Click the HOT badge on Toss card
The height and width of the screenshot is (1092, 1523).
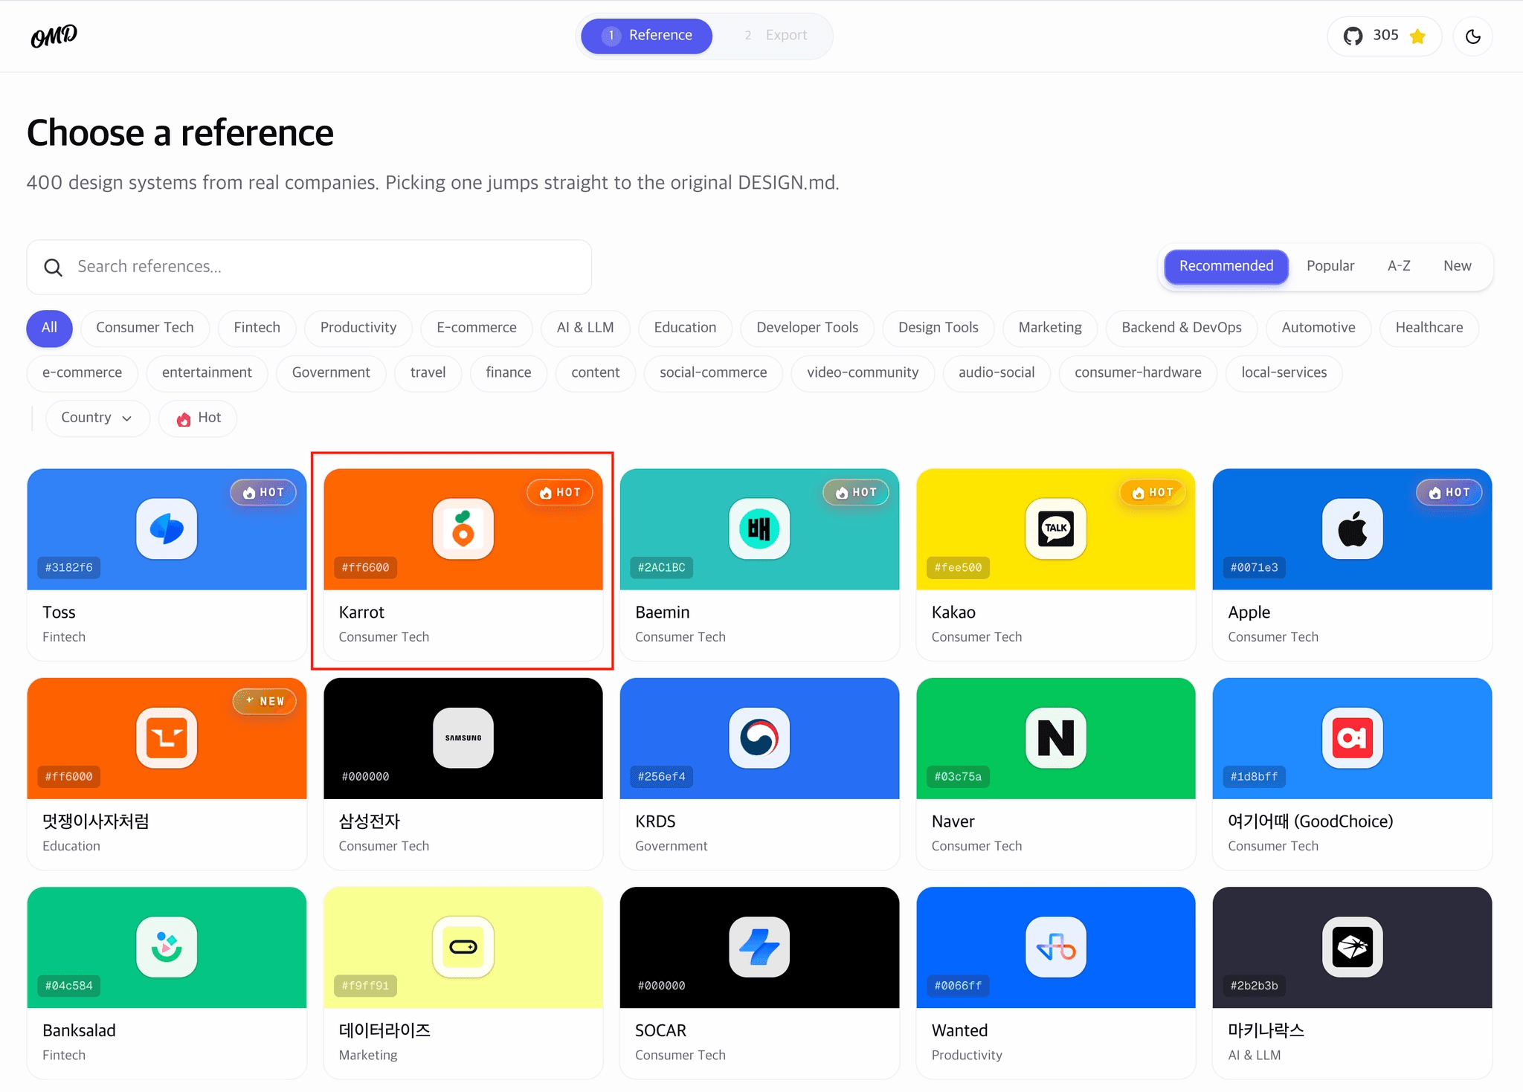pyautogui.click(x=263, y=492)
